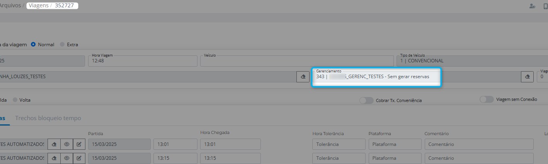Open the Arquivos breadcrumb link
The width and height of the screenshot is (548, 164).
coord(10,6)
